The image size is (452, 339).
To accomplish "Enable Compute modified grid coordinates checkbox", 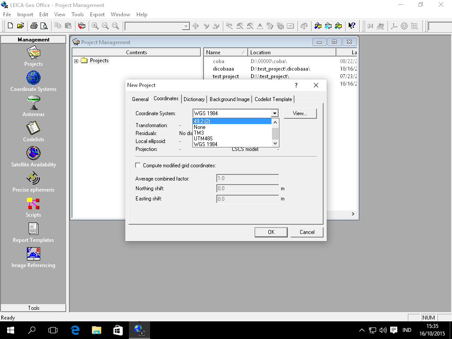I will 138,165.
